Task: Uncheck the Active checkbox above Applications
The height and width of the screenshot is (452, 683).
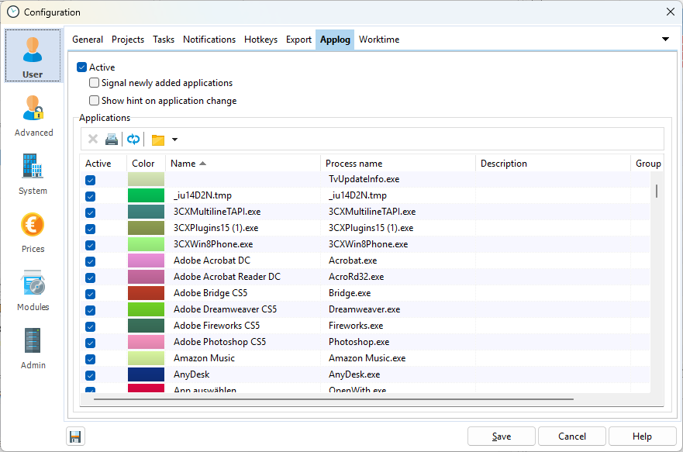Action: (x=82, y=67)
